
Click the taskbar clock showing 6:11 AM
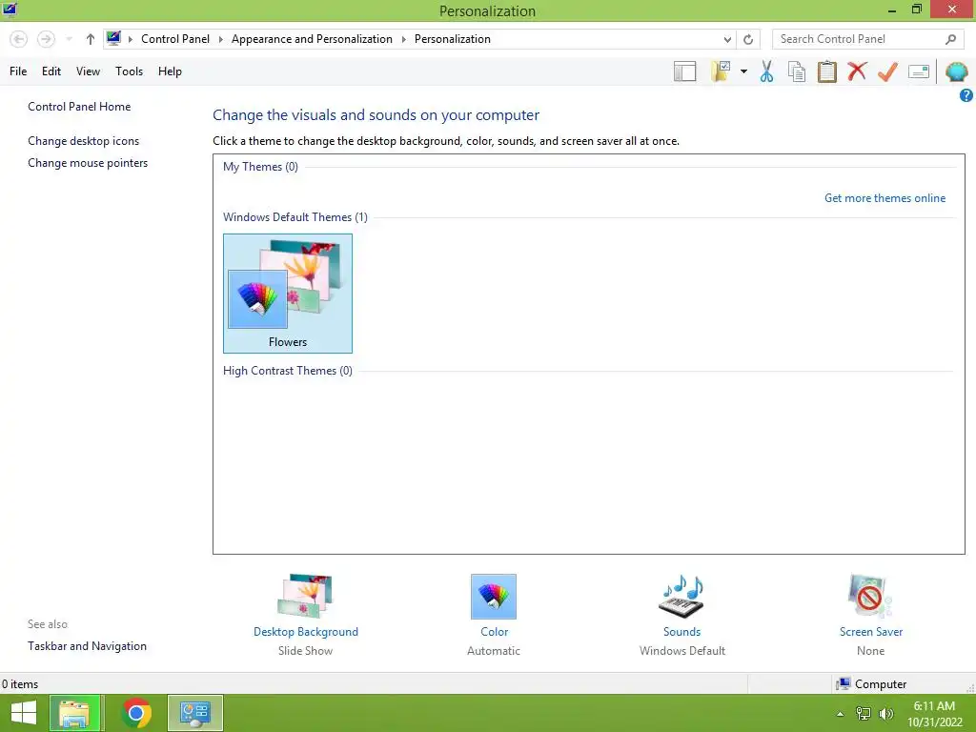934,714
